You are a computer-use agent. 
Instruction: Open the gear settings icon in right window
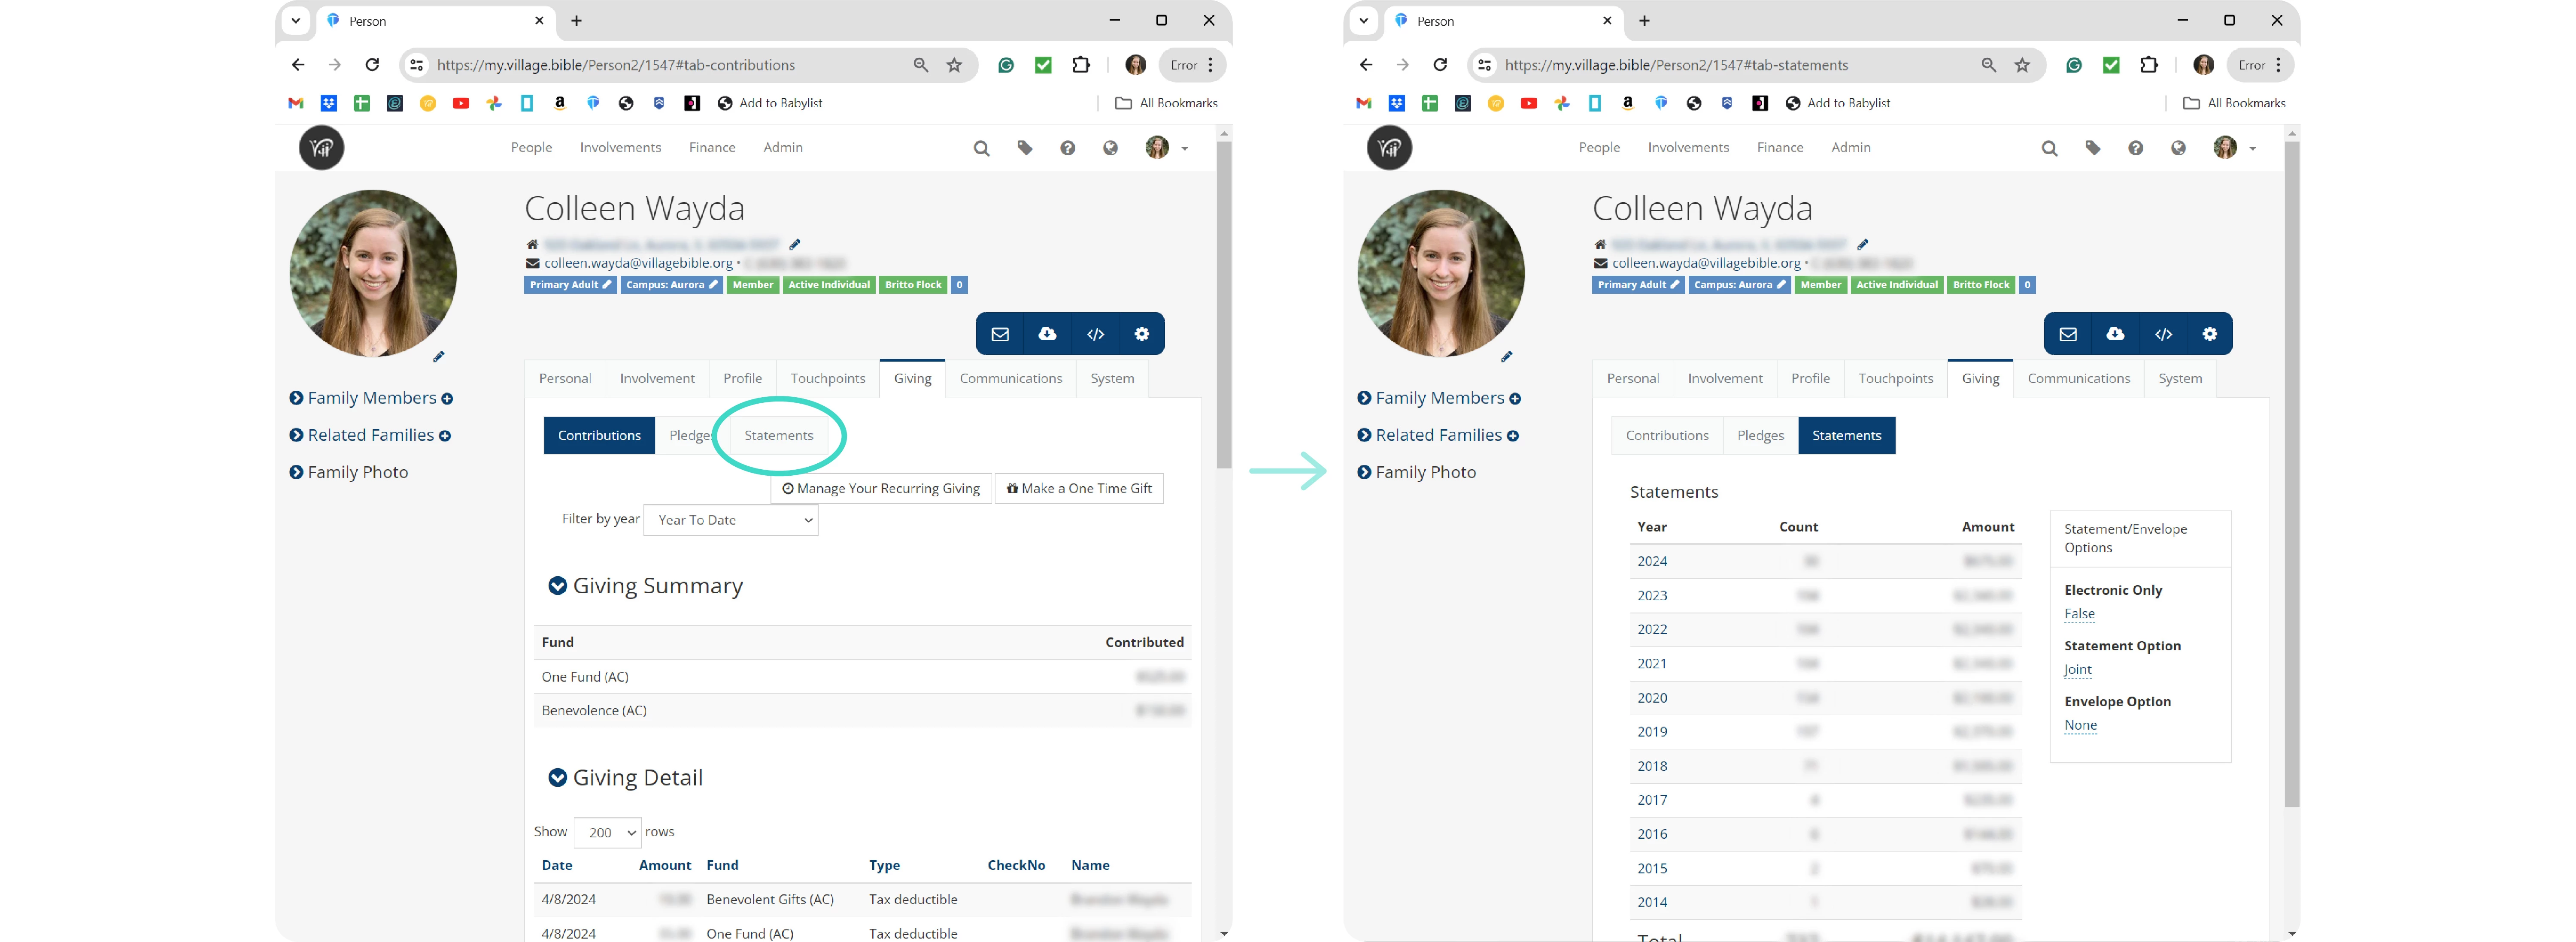[2210, 334]
